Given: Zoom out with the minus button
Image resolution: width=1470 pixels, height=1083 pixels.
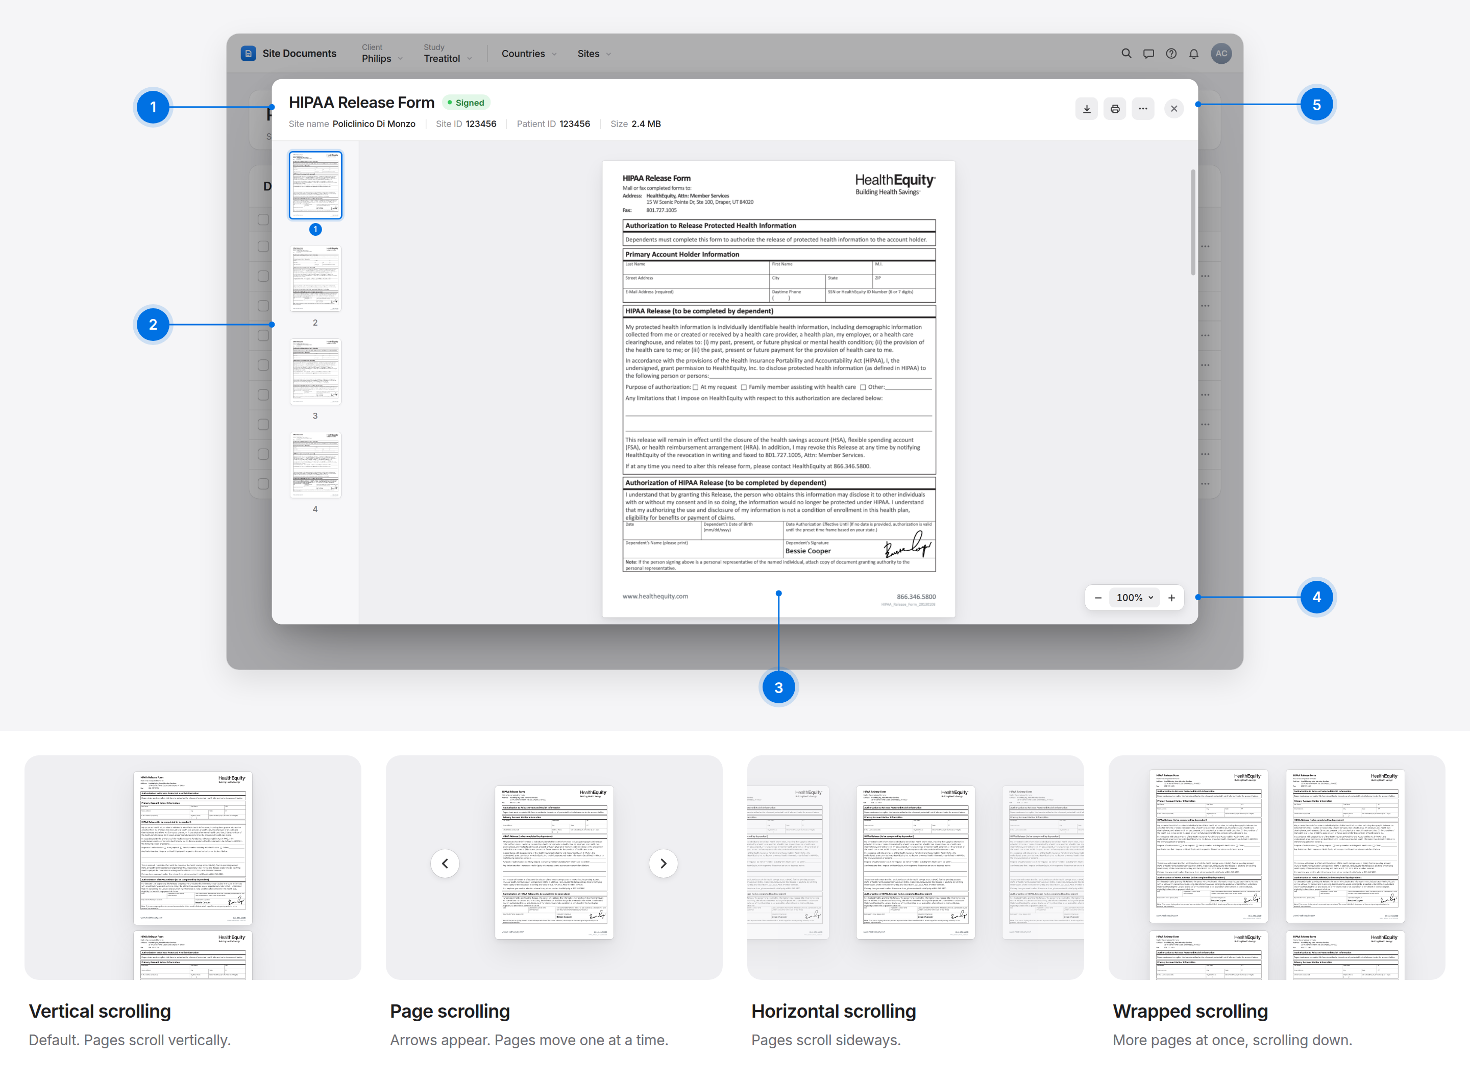Looking at the screenshot, I should click(x=1098, y=598).
